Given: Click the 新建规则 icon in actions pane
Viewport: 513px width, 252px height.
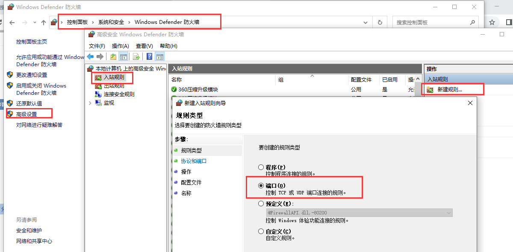Looking at the screenshot, I should [430, 90].
